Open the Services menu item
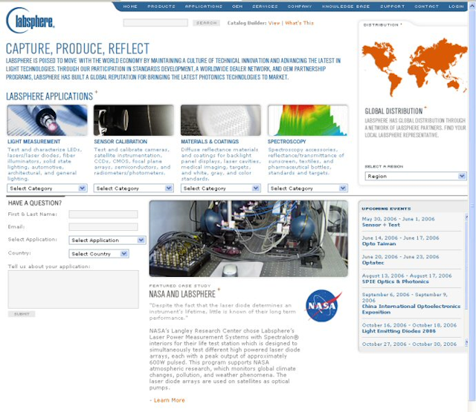The width and height of the screenshot is (476, 412). pos(265,7)
